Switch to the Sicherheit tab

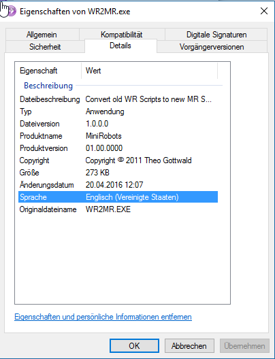[x=45, y=47]
